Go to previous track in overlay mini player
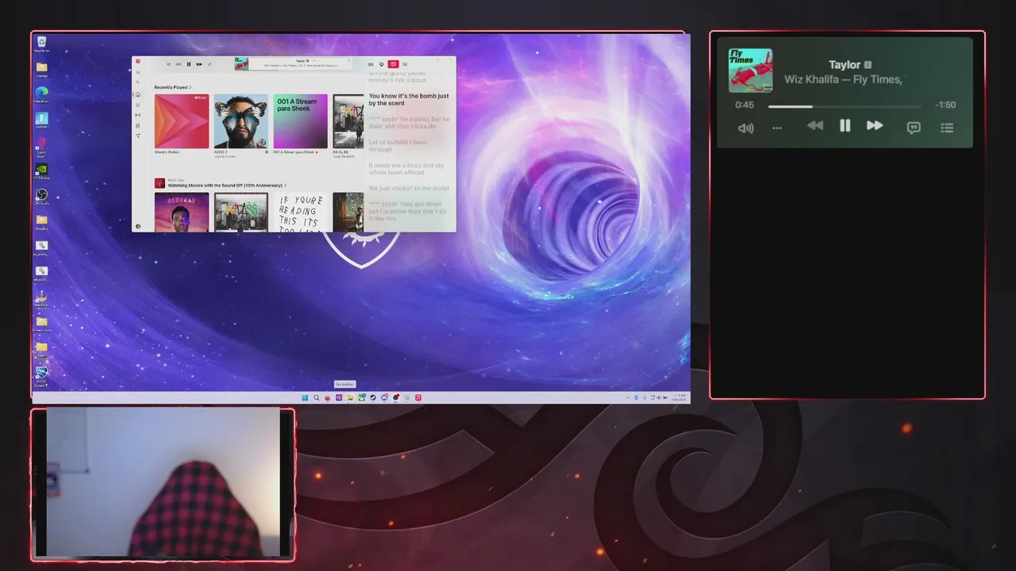1016x571 pixels. coord(815,126)
